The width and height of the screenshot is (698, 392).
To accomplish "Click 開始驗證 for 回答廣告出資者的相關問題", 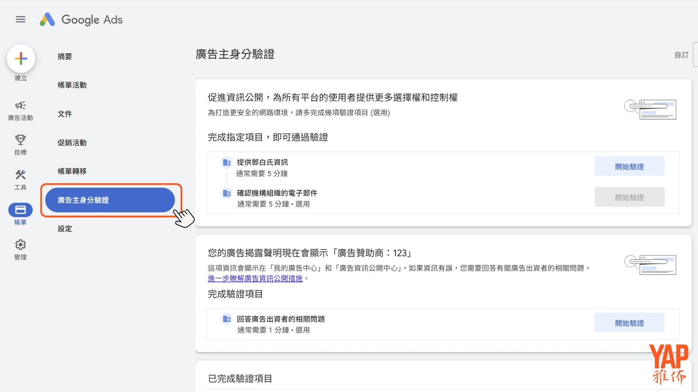I will pos(629,322).
